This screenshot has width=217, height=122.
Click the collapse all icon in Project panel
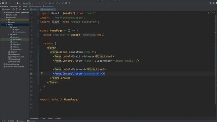click(20, 9)
